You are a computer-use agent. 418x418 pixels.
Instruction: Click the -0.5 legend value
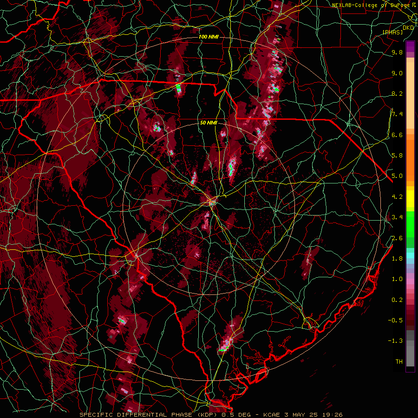coord(395,320)
